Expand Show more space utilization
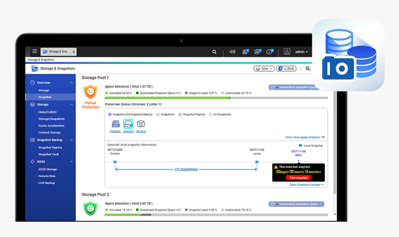 tap(305, 137)
